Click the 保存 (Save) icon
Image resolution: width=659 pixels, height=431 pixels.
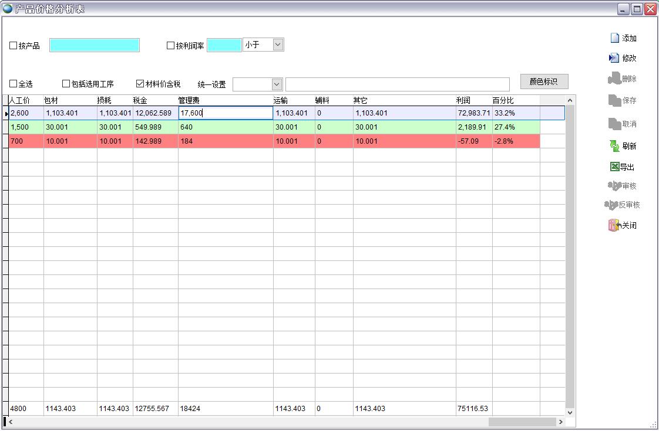(x=614, y=100)
